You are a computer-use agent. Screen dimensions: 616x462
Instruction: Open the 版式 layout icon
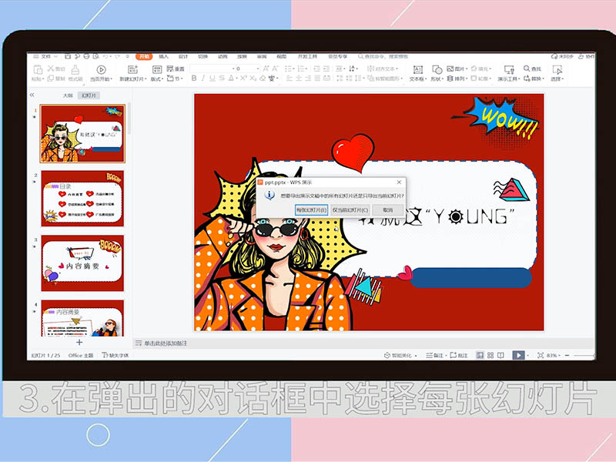[157, 70]
